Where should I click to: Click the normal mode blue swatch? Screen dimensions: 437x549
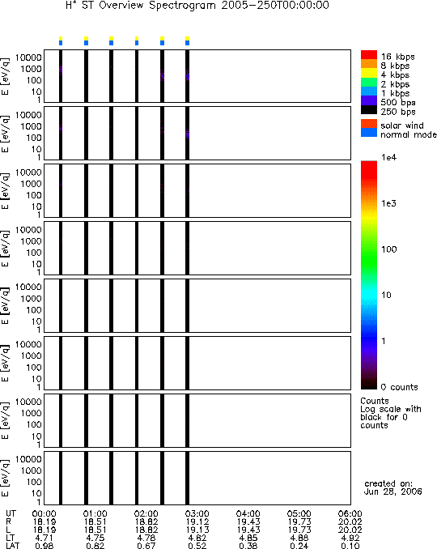pos(369,133)
